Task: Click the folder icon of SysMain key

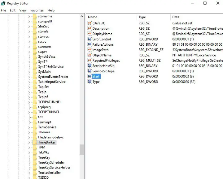Action: (x=35, y=72)
